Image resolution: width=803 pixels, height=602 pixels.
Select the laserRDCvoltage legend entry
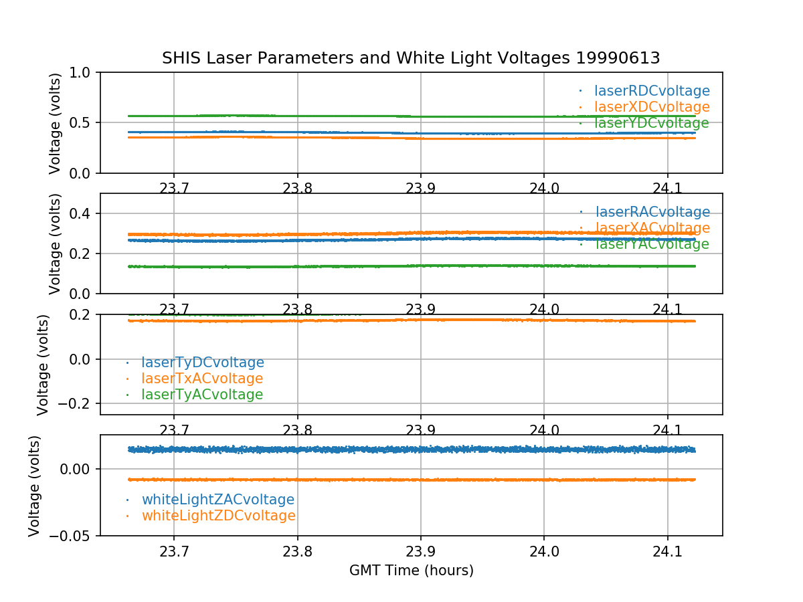[x=652, y=91]
